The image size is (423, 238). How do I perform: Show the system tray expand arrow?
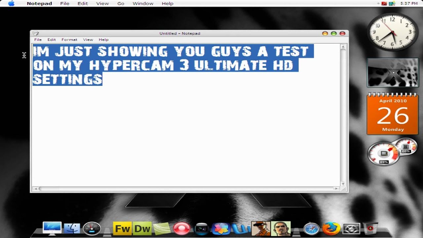(x=378, y=4)
